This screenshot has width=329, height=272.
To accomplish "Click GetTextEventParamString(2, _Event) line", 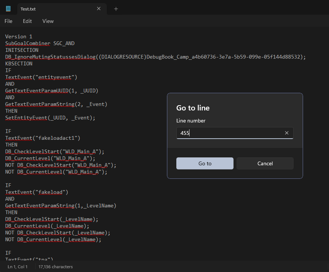I will (x=56, y=104).
